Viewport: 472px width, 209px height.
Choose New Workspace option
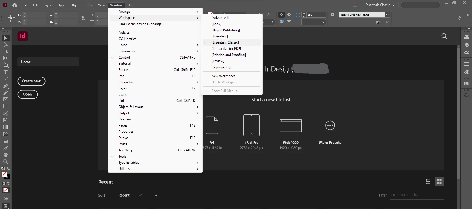click(x=232, y=76)
